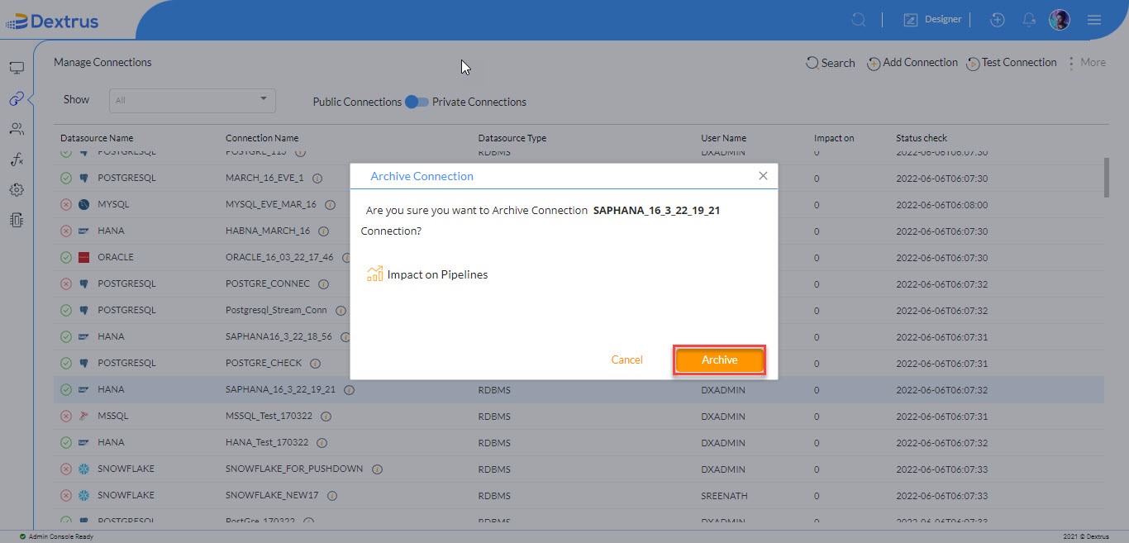Confirm with the orange Archive button
Viewport: 1129px width, 543px height.
(x=719, y=360)
